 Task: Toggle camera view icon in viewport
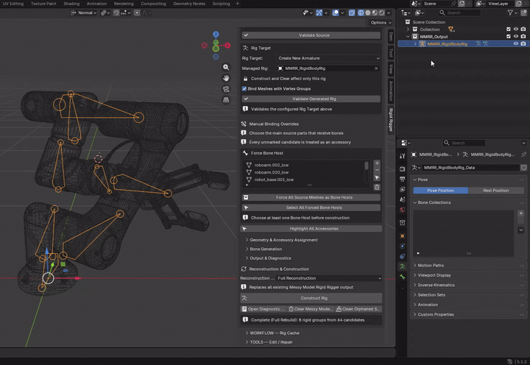226,89
